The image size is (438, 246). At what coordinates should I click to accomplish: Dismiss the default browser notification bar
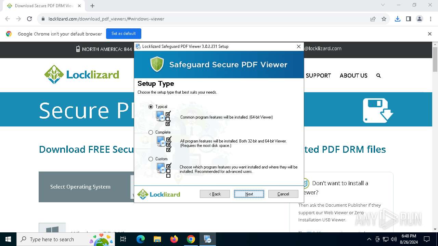click(430, 34)
